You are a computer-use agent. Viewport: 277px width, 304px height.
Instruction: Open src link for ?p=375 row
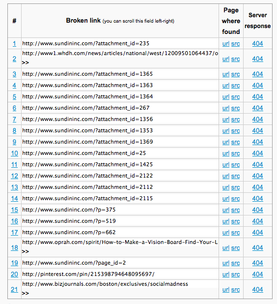[x=235, y=210]
